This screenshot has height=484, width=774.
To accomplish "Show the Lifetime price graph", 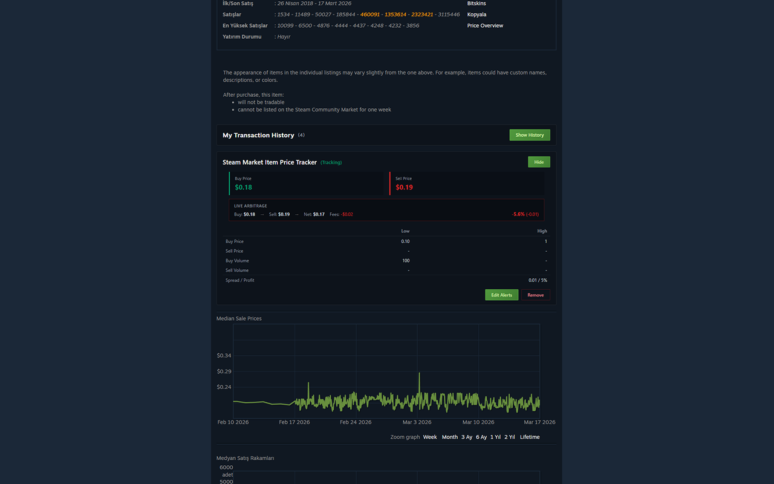I will click(x=530, y=437).
